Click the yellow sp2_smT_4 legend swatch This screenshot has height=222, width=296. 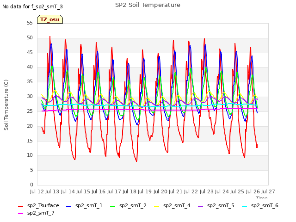156,206
